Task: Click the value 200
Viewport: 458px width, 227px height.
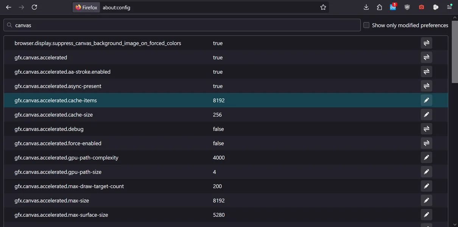Action: (217, 186)
